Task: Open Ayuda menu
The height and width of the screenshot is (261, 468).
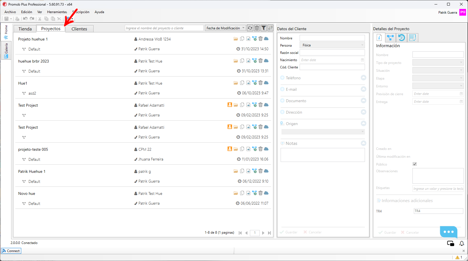Action: (x=99, y=12)
